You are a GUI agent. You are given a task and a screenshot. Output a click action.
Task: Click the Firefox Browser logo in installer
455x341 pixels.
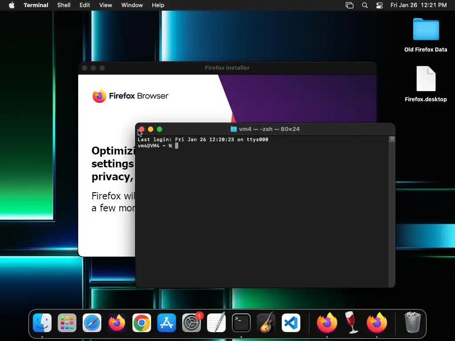click(x=130, y=96)
